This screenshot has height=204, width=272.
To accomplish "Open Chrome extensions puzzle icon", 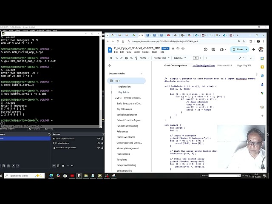I will pyautogui.click(x=251, y=42).
